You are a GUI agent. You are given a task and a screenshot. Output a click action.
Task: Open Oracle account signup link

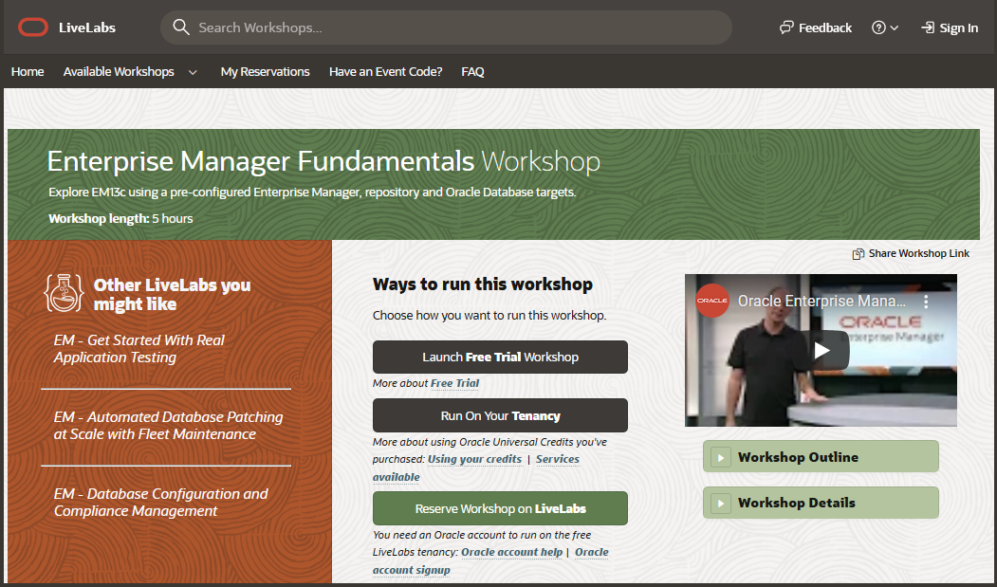[591, 552]
